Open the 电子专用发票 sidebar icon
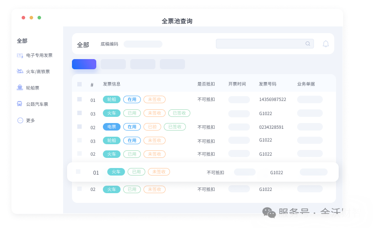This screenshot has width=374, height=228. (x=20, y=56)
